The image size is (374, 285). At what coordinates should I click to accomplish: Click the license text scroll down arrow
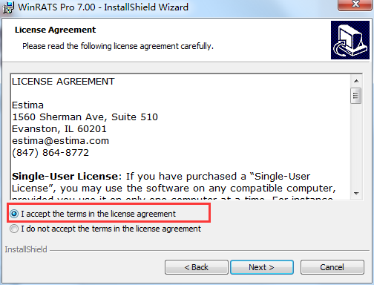click(356, 193)
